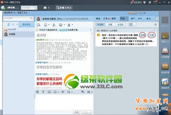Open quick phrases dropdown arrow
This screenshot has width=171, height=115.
click(72, 92)
